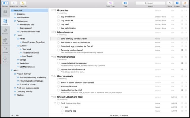Screen dimensions: 190x118
Task: Click flag icon on 'stove replacement' row
Action: pos(186,86)
